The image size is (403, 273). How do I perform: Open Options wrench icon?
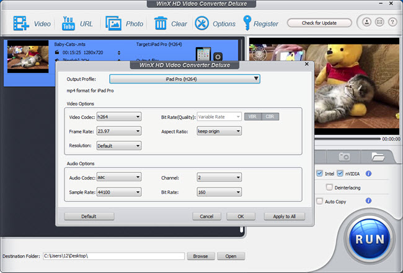(x=201, y=24)
